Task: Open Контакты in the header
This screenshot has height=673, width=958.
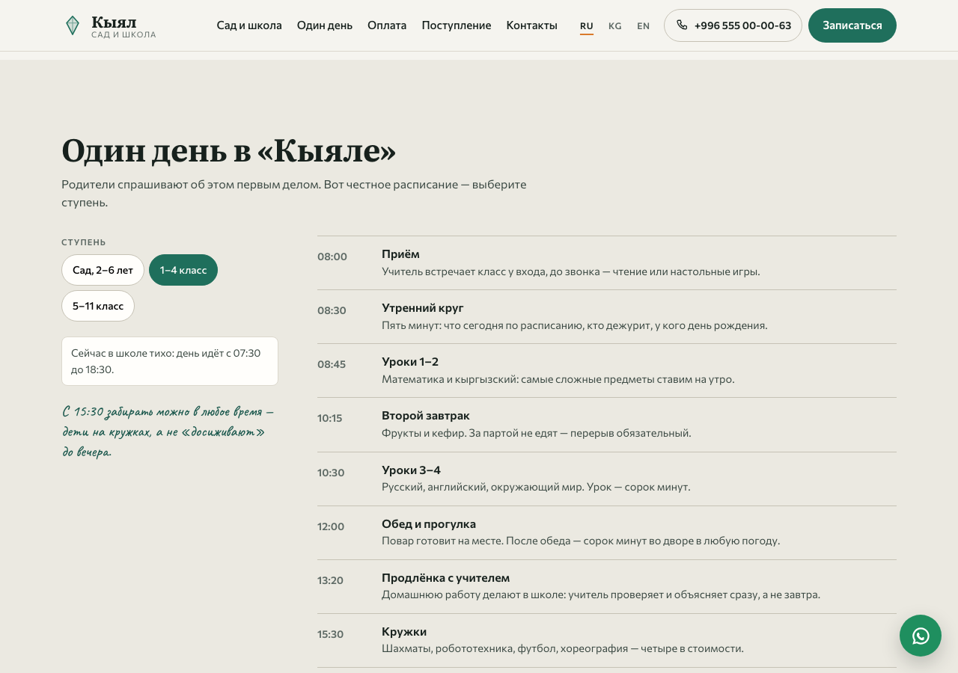Action: (x=532, y=25)
